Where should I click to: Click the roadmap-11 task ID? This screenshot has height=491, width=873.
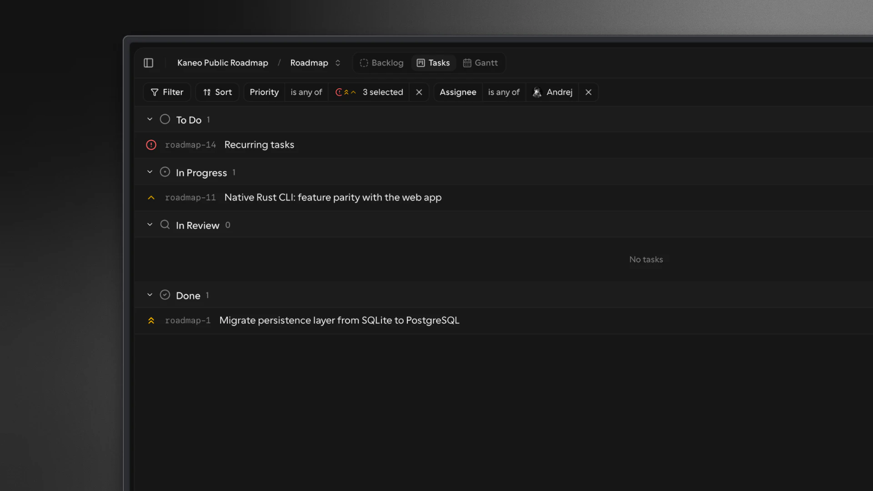coord(191,198)
